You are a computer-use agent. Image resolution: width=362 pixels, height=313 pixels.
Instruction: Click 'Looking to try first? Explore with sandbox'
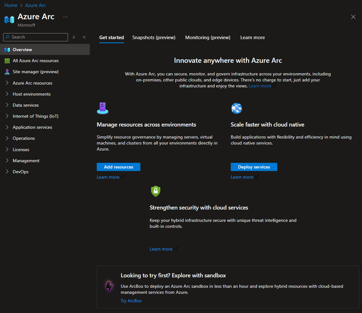click(x=173, y=275)
